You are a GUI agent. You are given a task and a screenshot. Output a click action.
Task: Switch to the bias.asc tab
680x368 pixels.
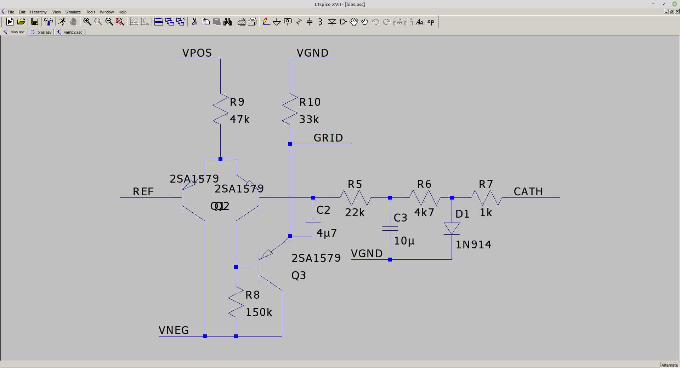point(14,32)
